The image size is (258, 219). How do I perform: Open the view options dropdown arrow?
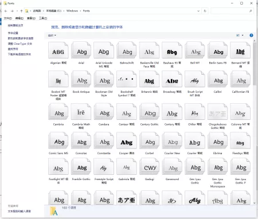point(243,36)
